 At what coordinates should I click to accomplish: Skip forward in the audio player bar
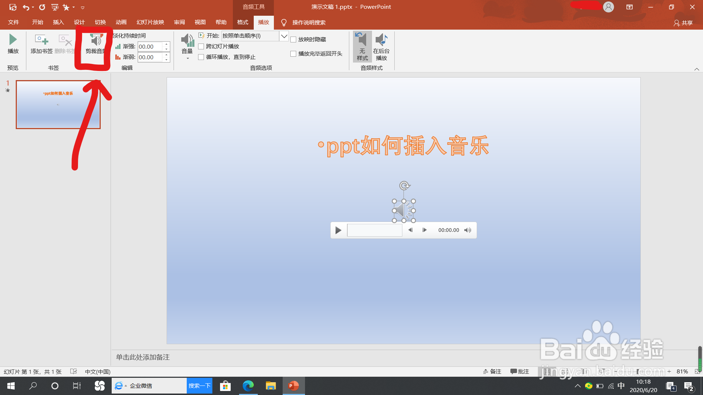click(424, 230)
